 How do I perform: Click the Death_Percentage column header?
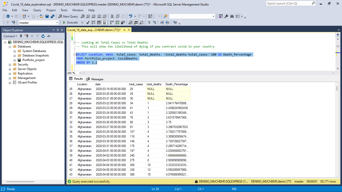[x=177, y=84]
